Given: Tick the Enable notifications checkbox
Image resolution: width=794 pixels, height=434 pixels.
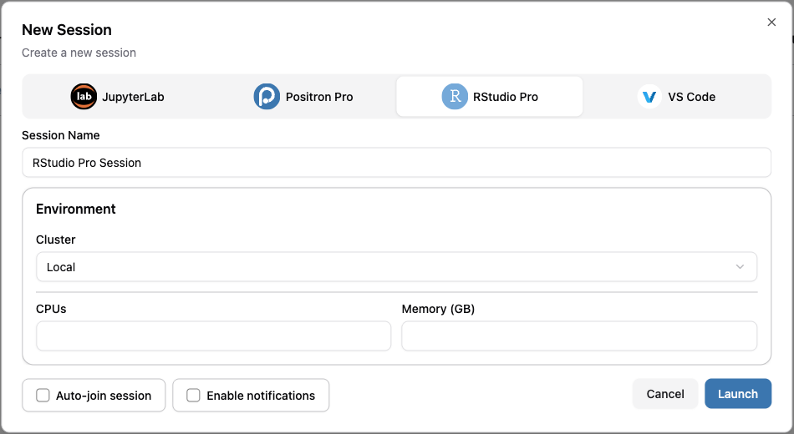Looking at the screenshot, I should pyautogui.click(x=193, y=396).
